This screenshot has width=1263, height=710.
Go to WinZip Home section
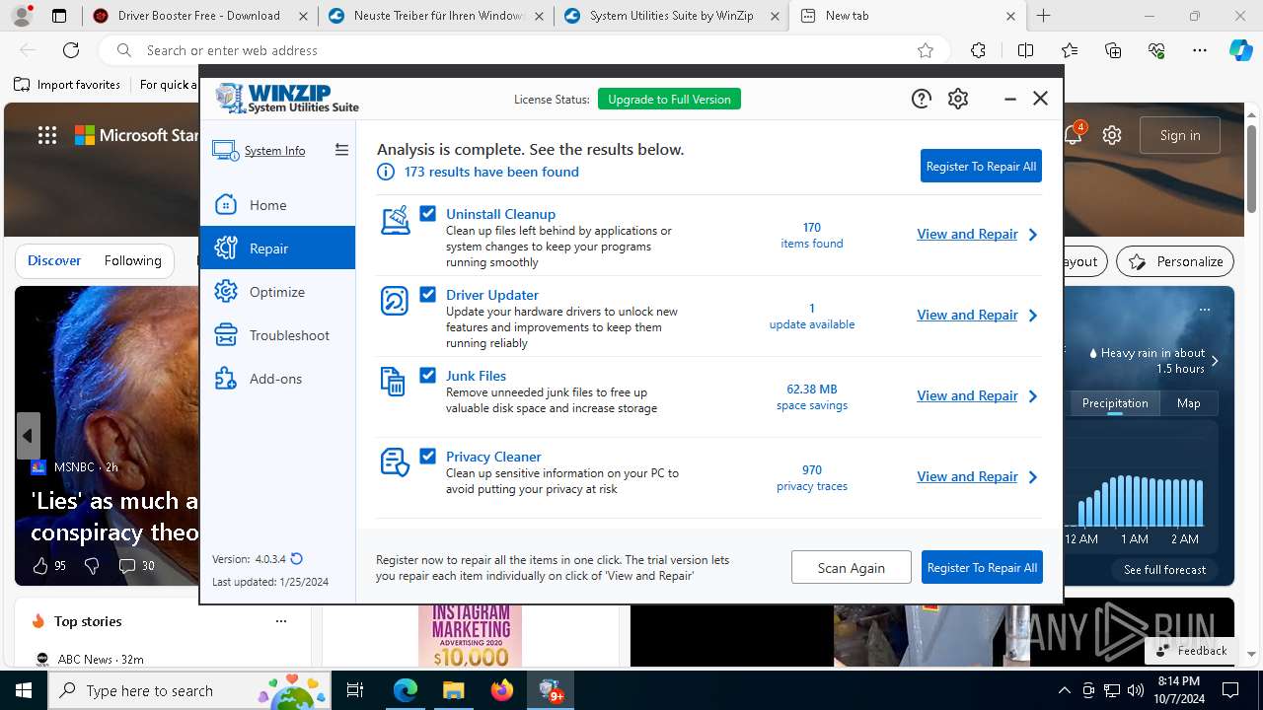click(277, 205)
